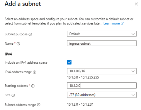Click the Starting address info icon
This screenshot has width=141, height=110.
point(33,86)
